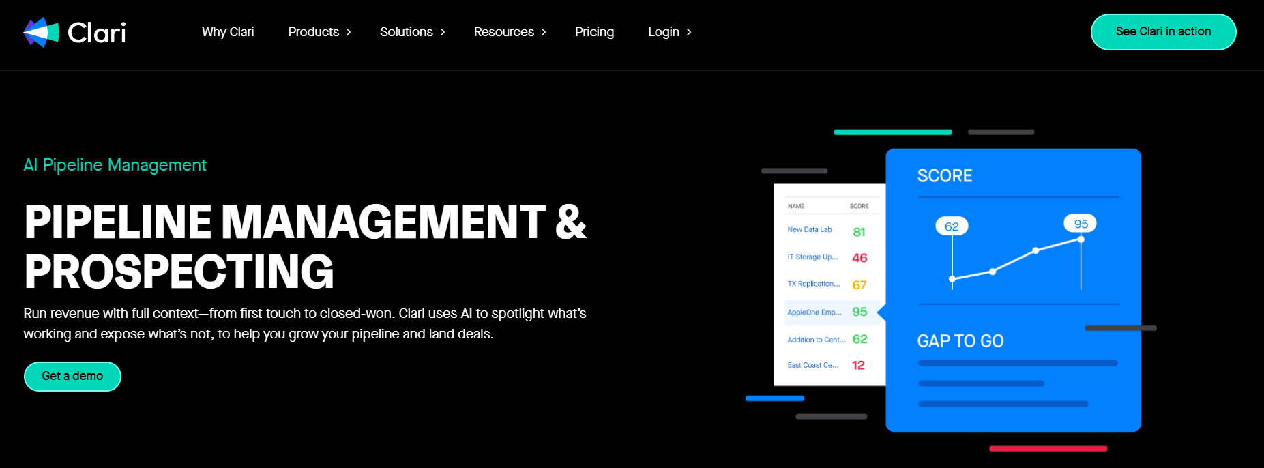Viewport: 1264px width, 468px height.
Task: Select the Addition to Cent... row
Action: click(x=831, y=339)
